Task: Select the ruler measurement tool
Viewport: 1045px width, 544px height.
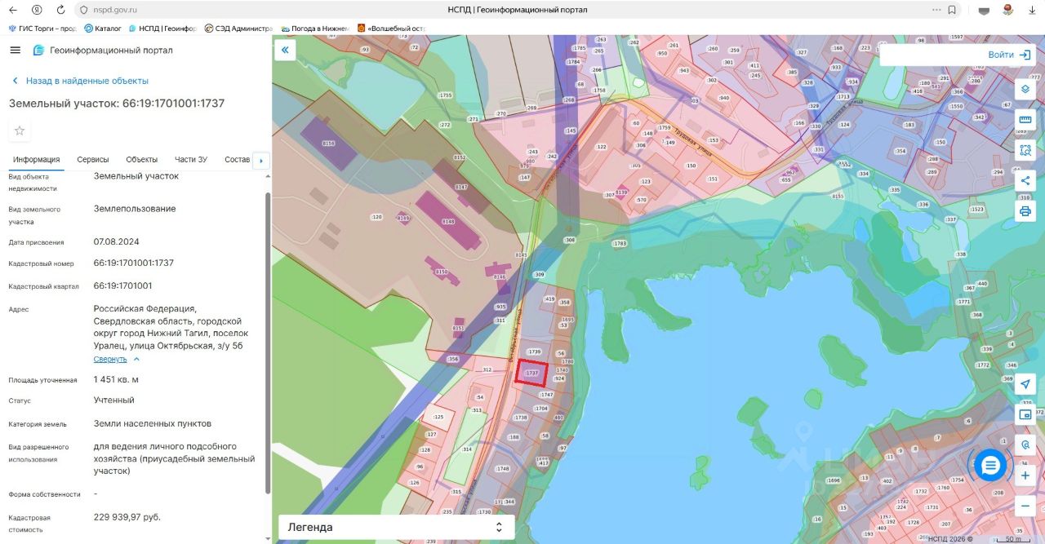Action: tap(1025, 120)
